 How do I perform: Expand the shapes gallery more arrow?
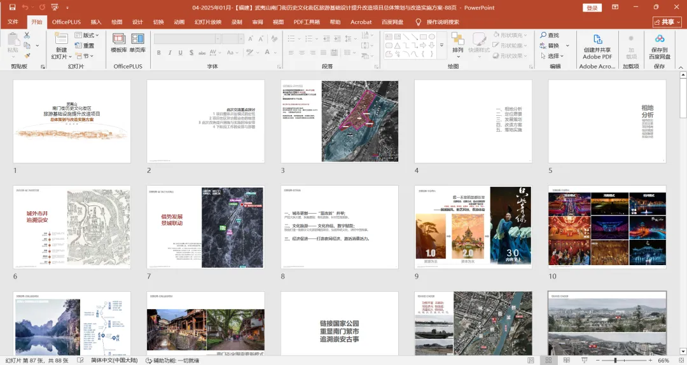441,46
